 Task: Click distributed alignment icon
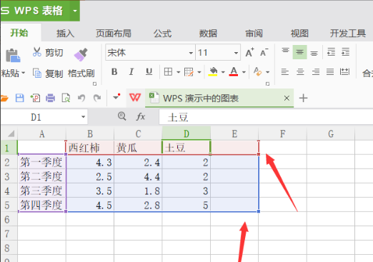click(x=344, y=71)
